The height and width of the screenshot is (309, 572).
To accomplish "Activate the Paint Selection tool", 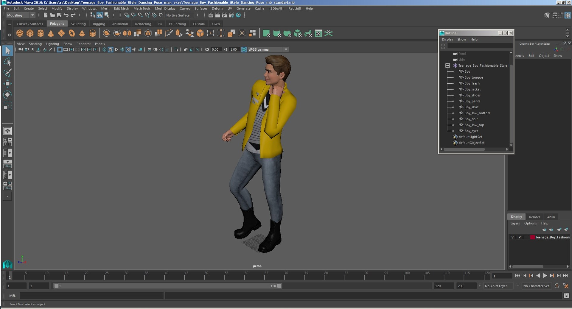I will click(x=7, y=73).
